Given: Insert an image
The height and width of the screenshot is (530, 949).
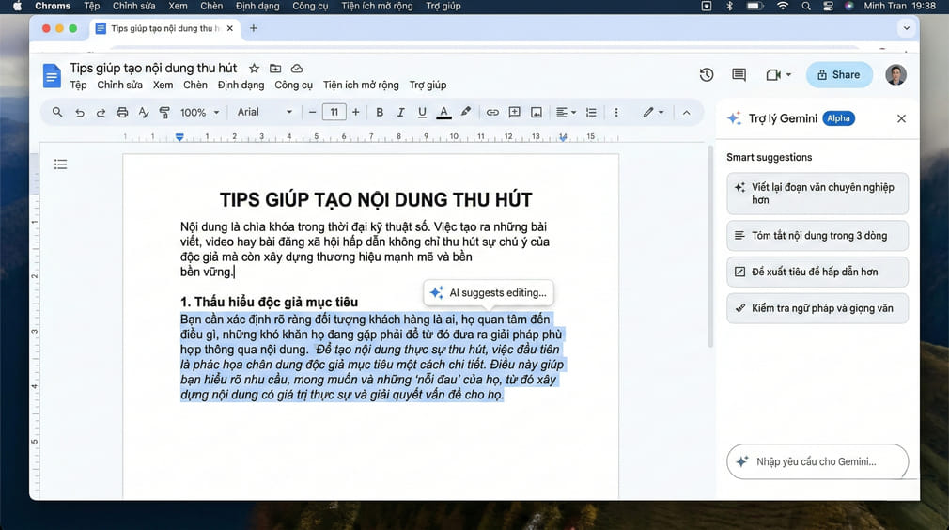Looking at the screenshot, I should click(x=537, y=113).
